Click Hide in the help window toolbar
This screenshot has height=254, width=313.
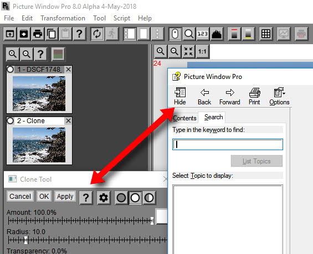pyautogui.click(x=179, y=96)
